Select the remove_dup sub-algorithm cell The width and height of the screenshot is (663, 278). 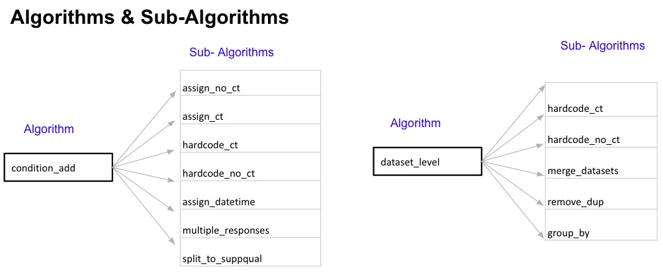coord(601,201)
